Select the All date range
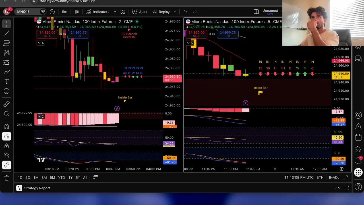364x205 pixels. pyautogui.click(x=85, y=177)
